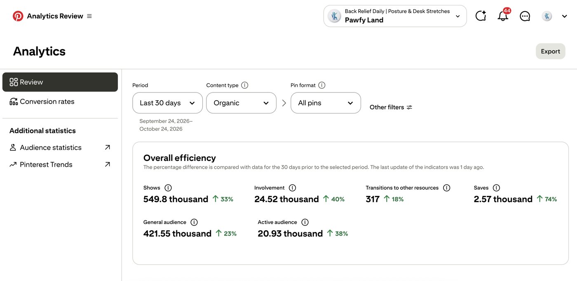Screen dimensions: 577x281
Task: Click the 23% increase for General audience
Action: click(226, 233)
